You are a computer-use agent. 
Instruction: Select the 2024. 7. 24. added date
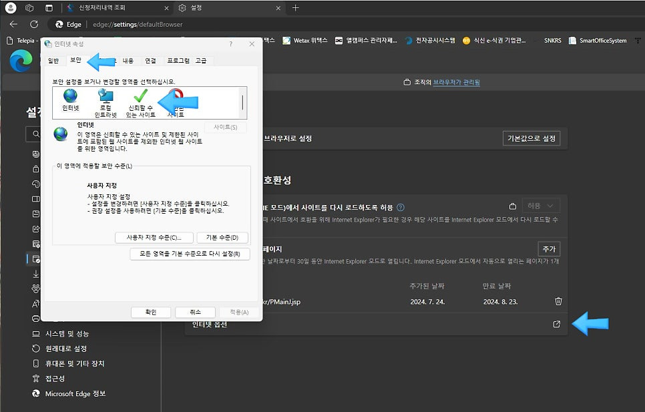pos(427,302)
